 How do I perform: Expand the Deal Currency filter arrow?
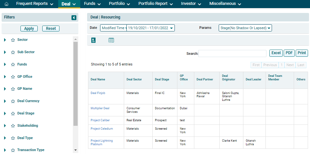pos(5,101)
